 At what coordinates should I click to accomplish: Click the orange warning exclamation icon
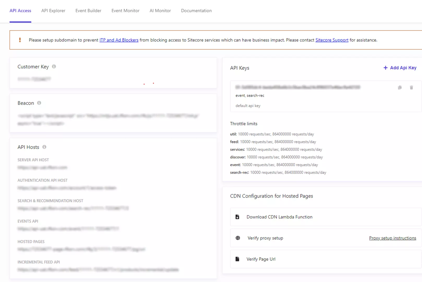(20, 40)
